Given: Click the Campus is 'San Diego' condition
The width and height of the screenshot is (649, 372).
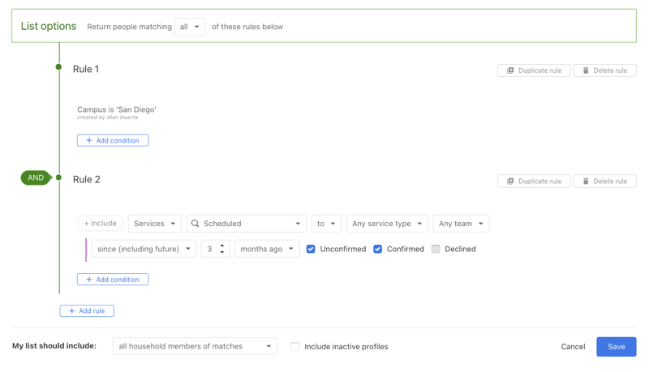Looking at the screenshot, I should point(117,109).
